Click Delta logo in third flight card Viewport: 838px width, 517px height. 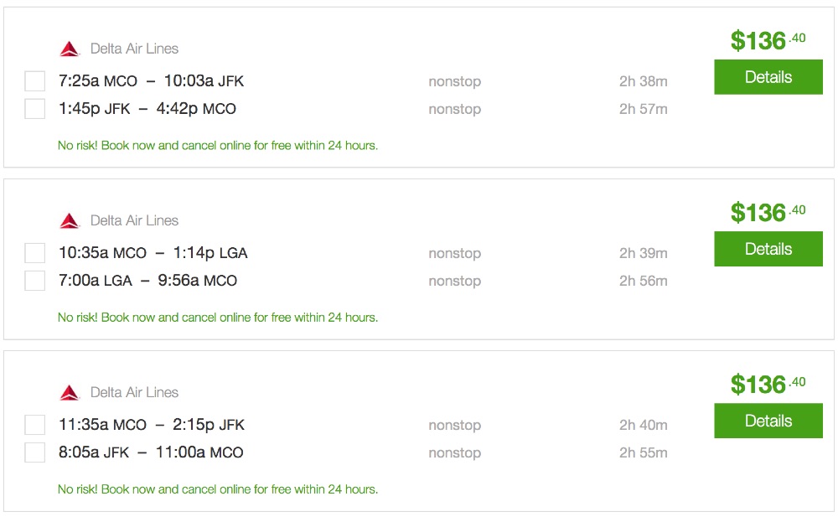click(70, 392)
